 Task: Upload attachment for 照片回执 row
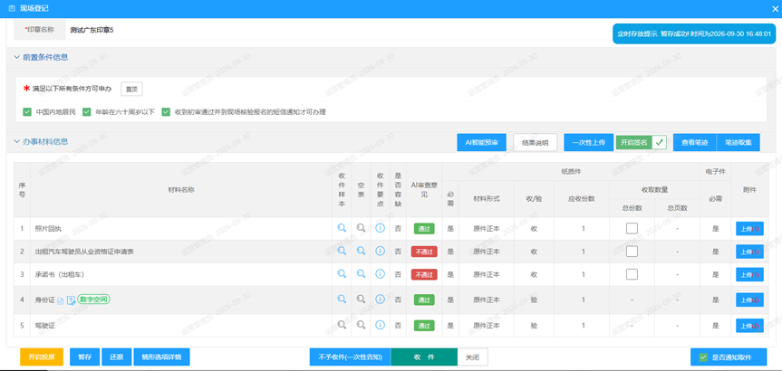(749, 229)
